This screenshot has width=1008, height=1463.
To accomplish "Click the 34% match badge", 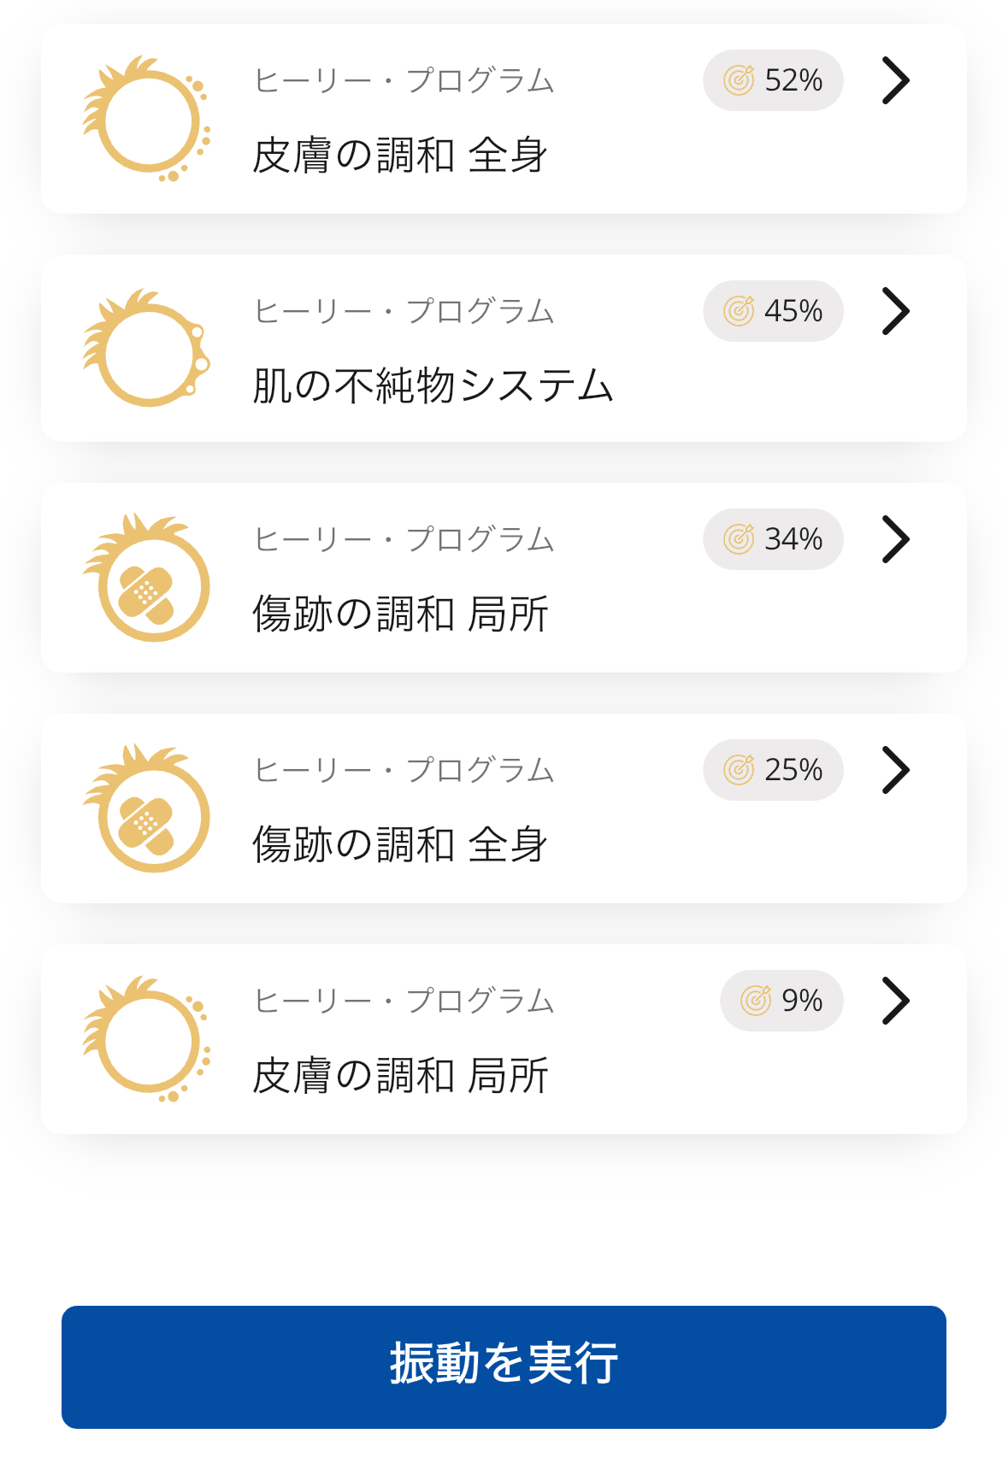I will [773, 539].
